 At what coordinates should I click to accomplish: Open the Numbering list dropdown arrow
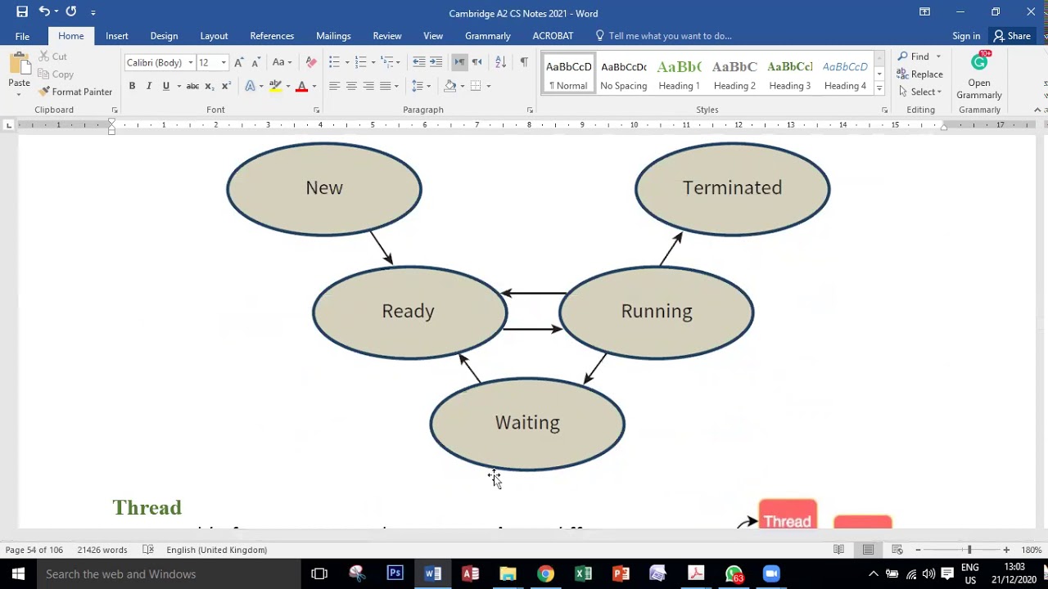coord(374,62)
